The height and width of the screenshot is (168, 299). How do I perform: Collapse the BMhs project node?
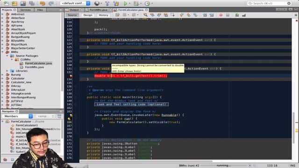coord(2,52)
